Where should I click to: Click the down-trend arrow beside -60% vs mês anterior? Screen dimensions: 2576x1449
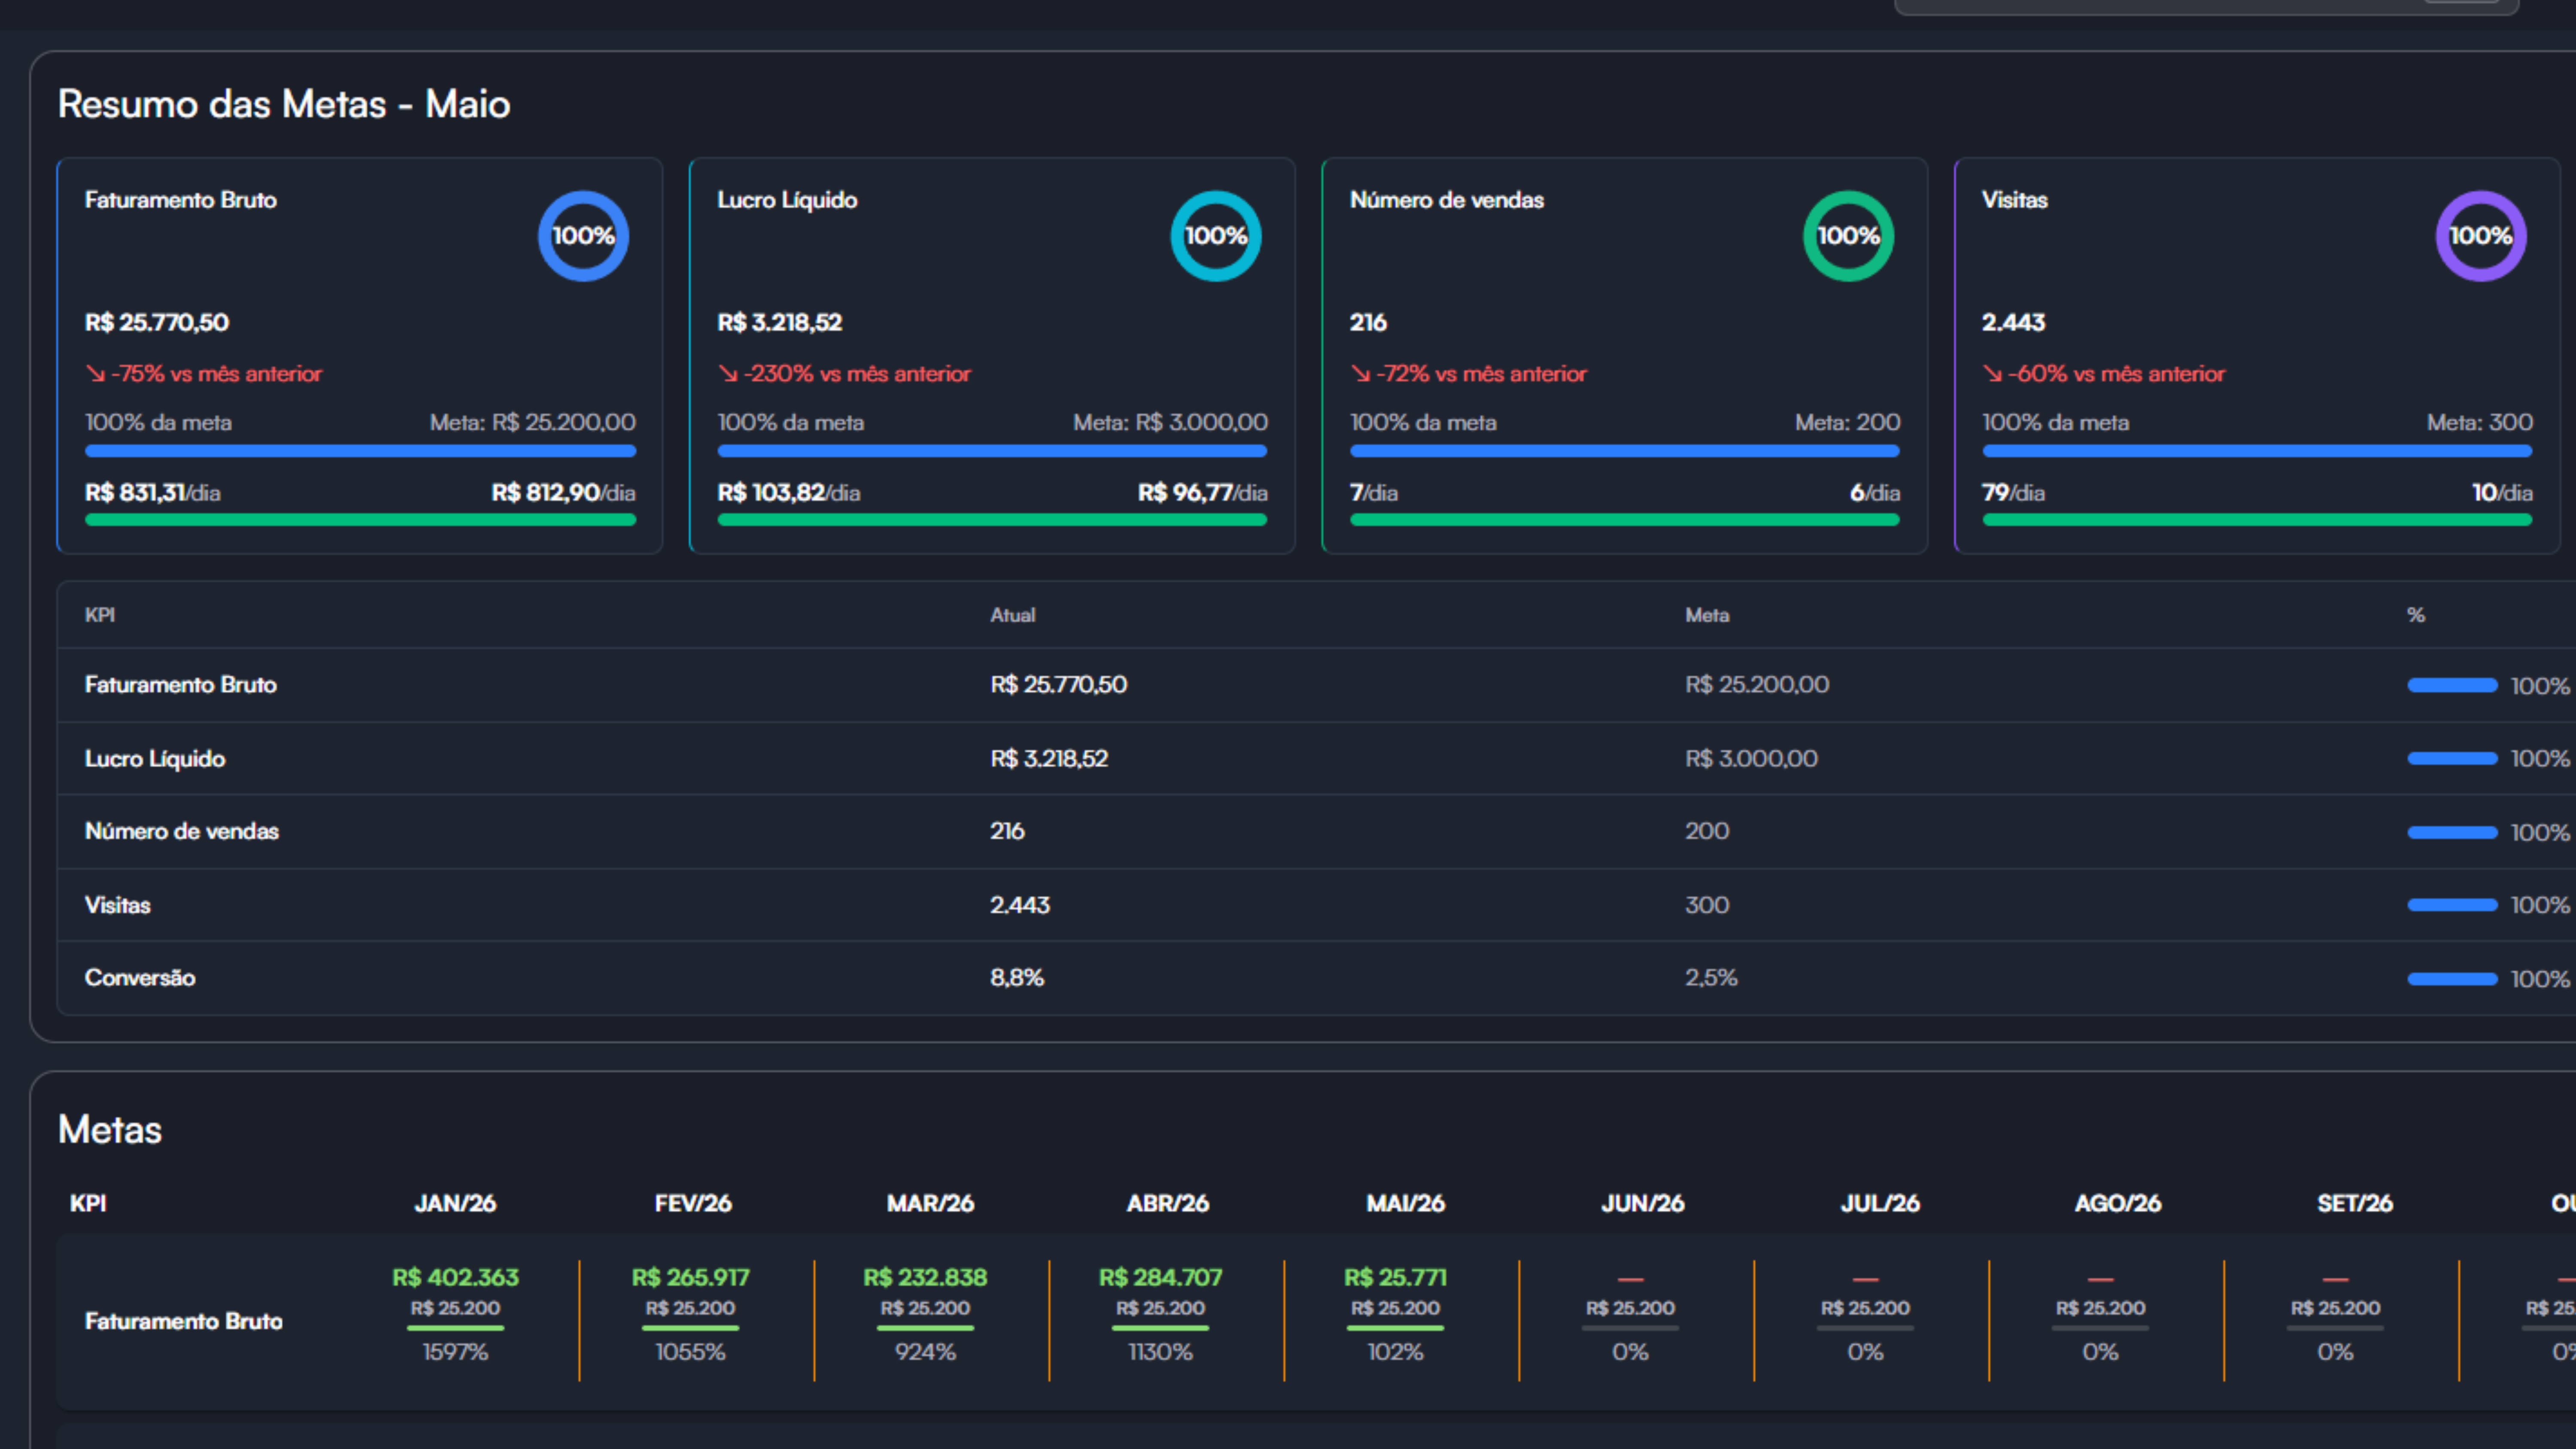click(1993, 374)
